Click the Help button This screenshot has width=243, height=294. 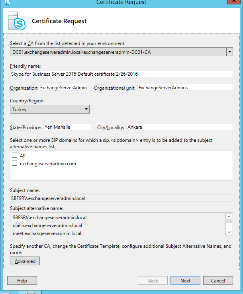(x=22, y=280)
